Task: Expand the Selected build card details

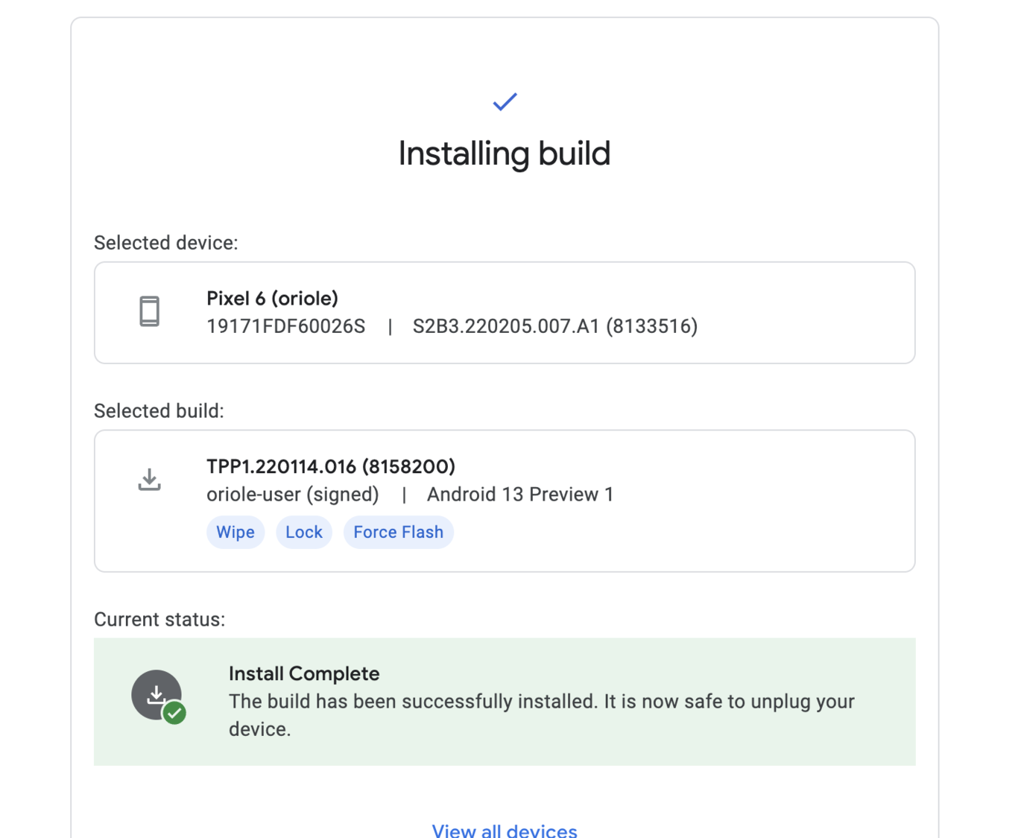Action: [504, 500]
